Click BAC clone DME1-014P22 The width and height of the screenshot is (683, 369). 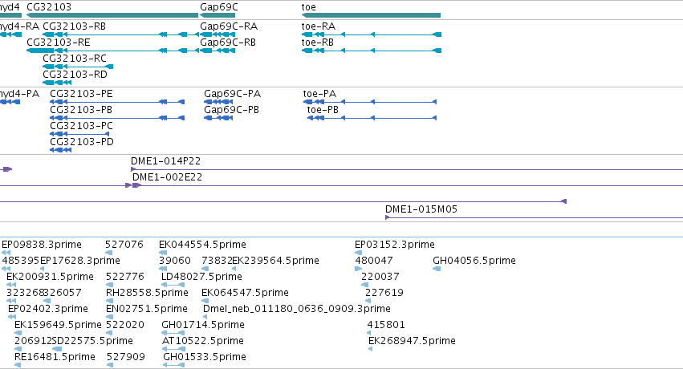407,169
